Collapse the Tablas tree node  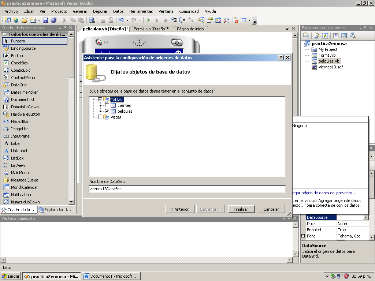pos(93,100)
